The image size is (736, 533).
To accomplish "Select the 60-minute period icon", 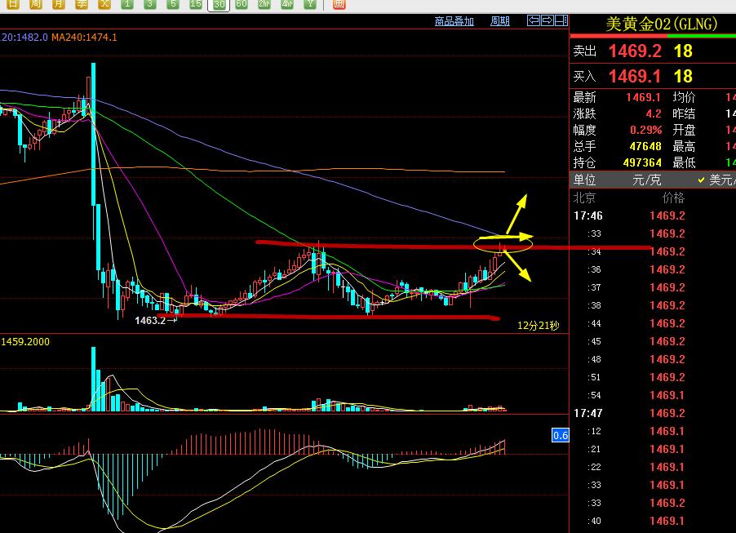I will coord(242,4).
